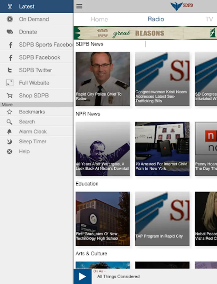Click the On Air label
The image size is (217, 284).
pyautogui.click(x=99, y=271)
